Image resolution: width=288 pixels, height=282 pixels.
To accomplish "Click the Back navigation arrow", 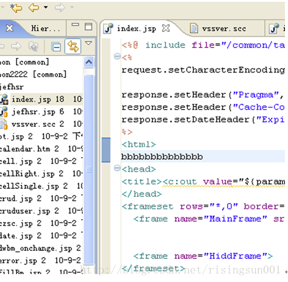I will coord(34,8).
